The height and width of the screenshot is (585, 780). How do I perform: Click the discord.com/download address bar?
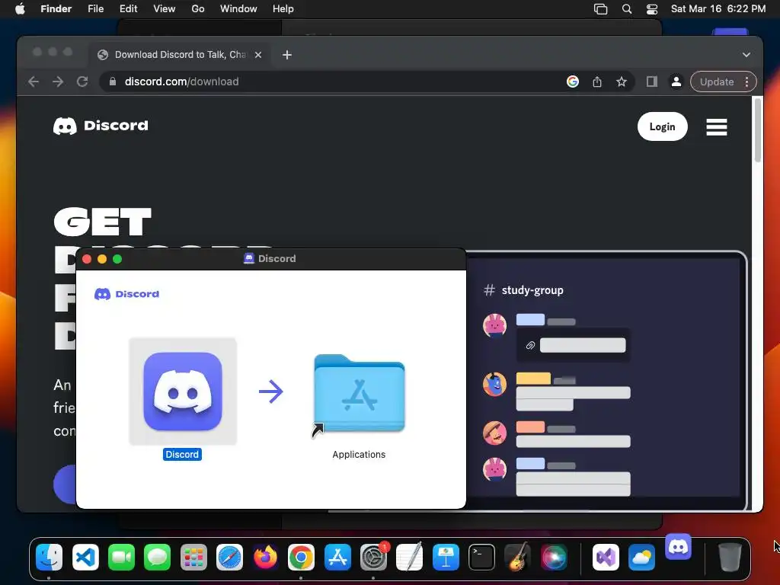[181, 82]
